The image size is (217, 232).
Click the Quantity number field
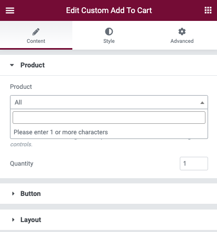[x=194, y=164]
